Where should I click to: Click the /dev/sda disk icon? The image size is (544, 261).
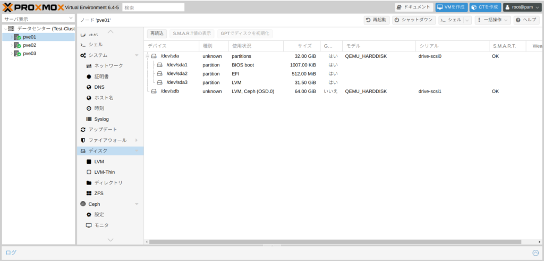pos(154,56)
